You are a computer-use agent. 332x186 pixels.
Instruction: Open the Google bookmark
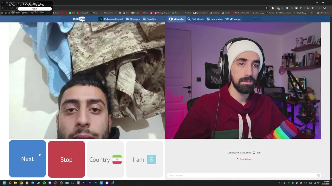(135, 13)
